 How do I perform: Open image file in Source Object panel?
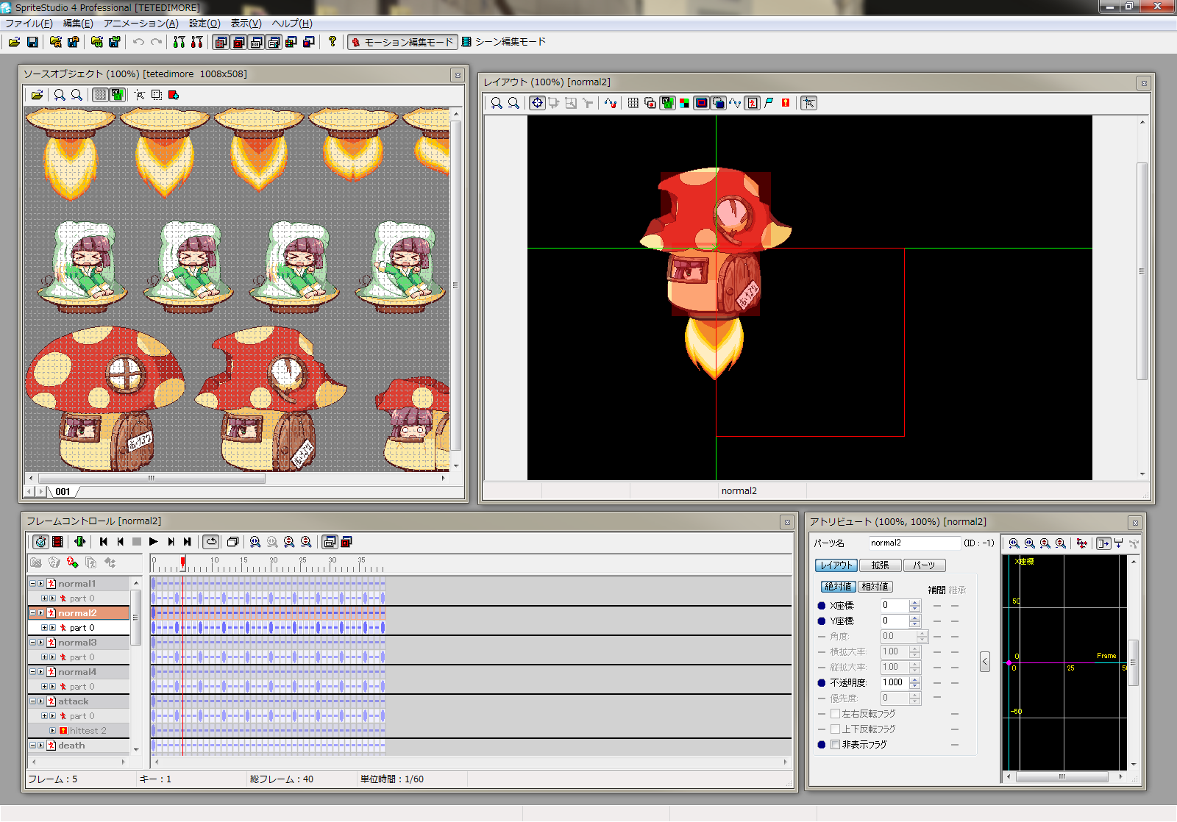37,95
